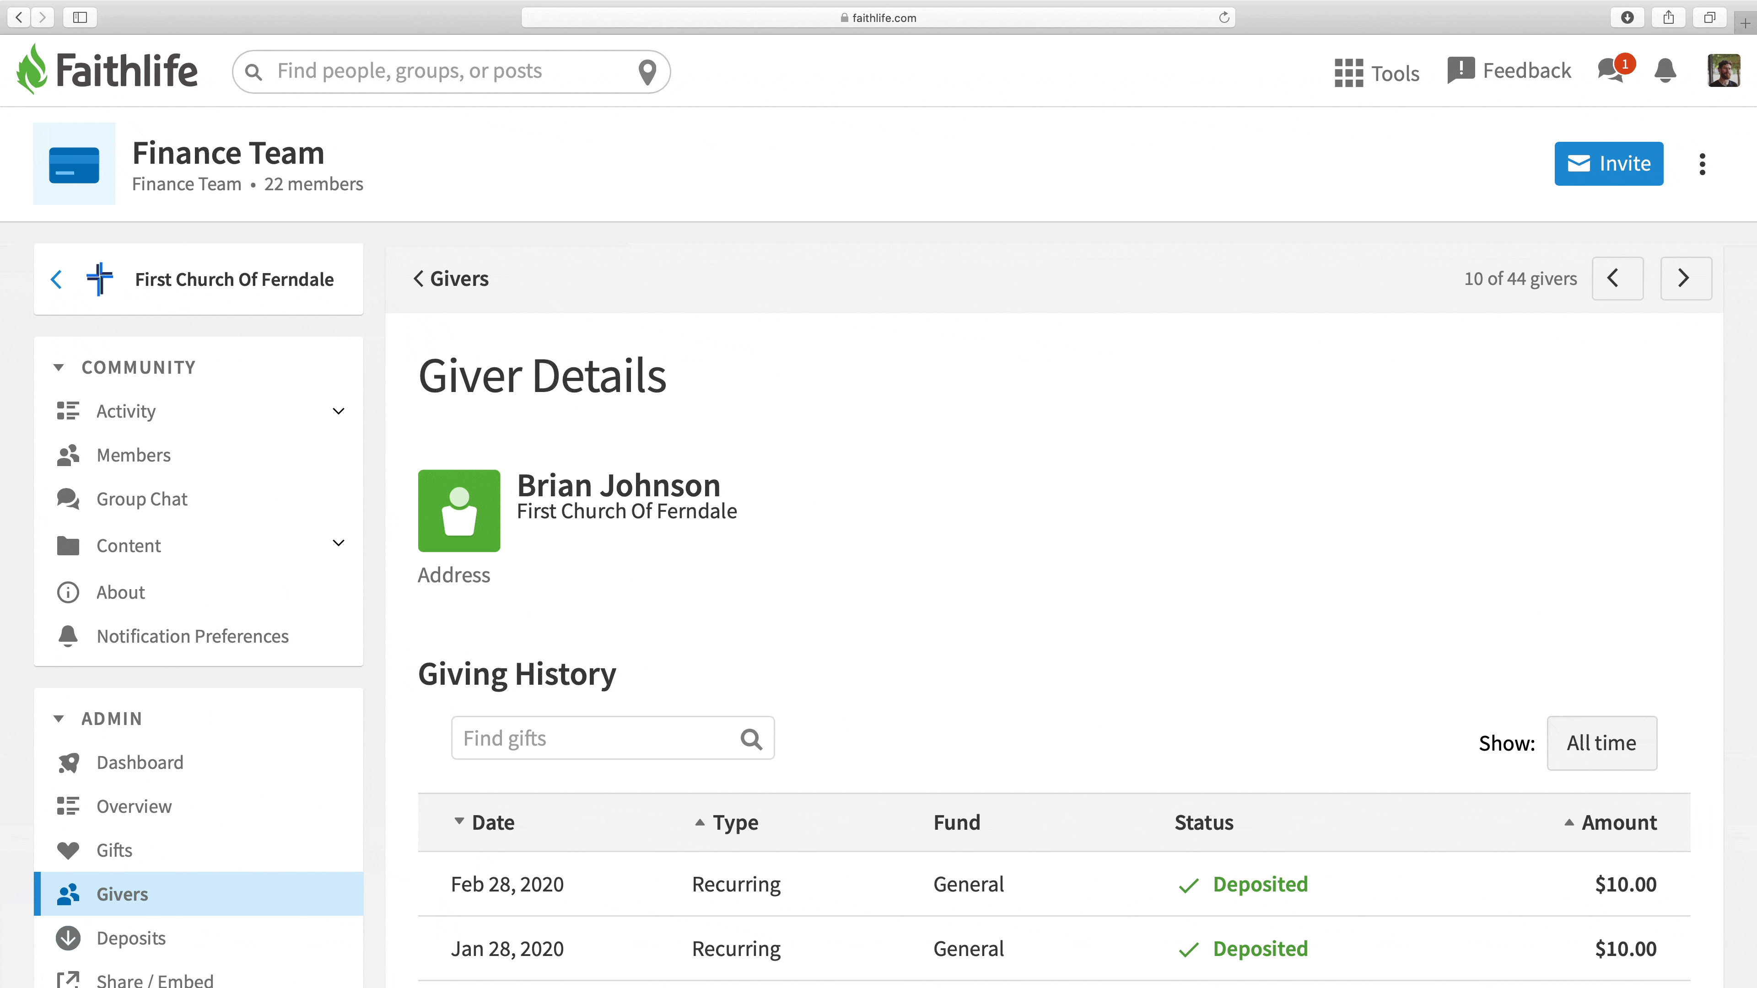Click the Status column header
The image size is (1757, 988).
(x=1204, y=822)
